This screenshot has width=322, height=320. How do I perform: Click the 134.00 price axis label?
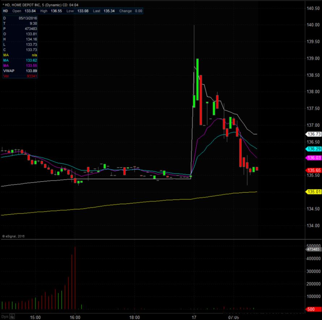pyautogui.click(x=313, y=226)
